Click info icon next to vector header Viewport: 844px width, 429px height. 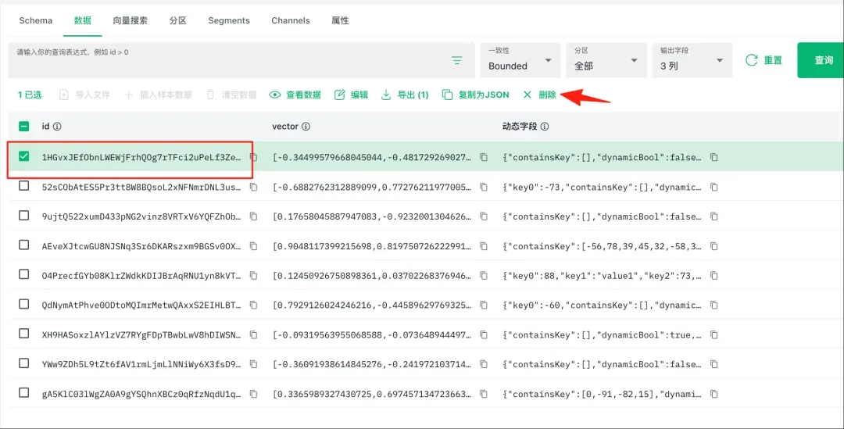306,127
